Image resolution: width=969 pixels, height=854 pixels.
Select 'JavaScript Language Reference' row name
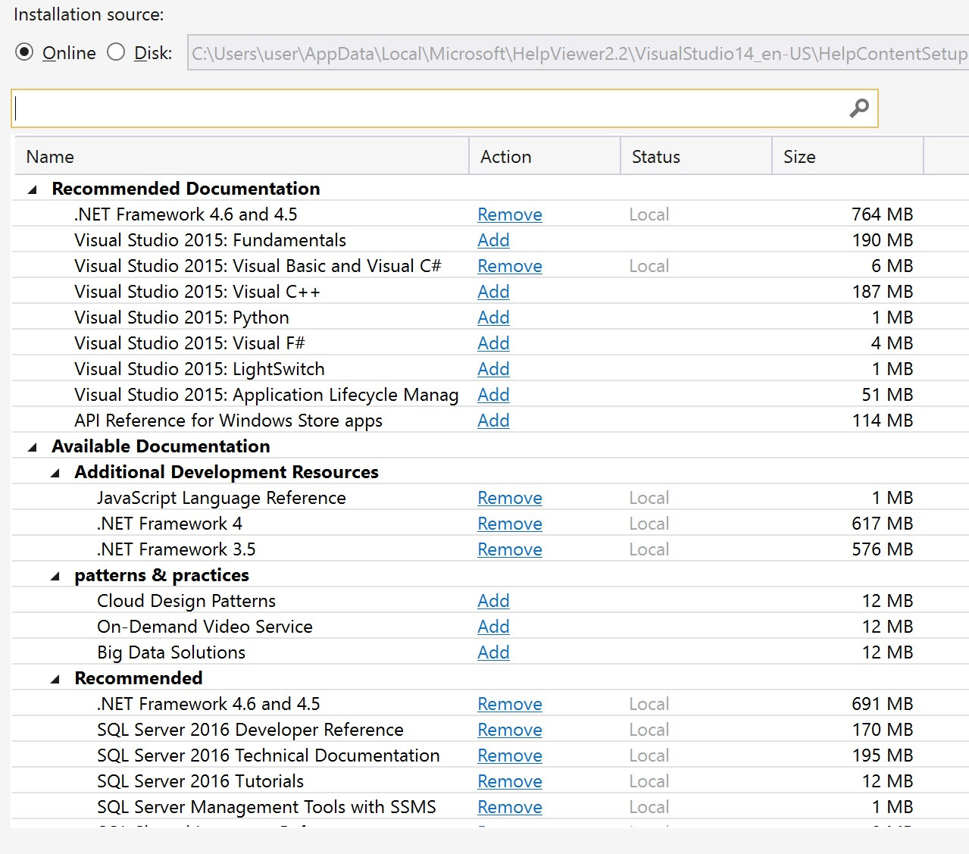(x=221, y=498)
